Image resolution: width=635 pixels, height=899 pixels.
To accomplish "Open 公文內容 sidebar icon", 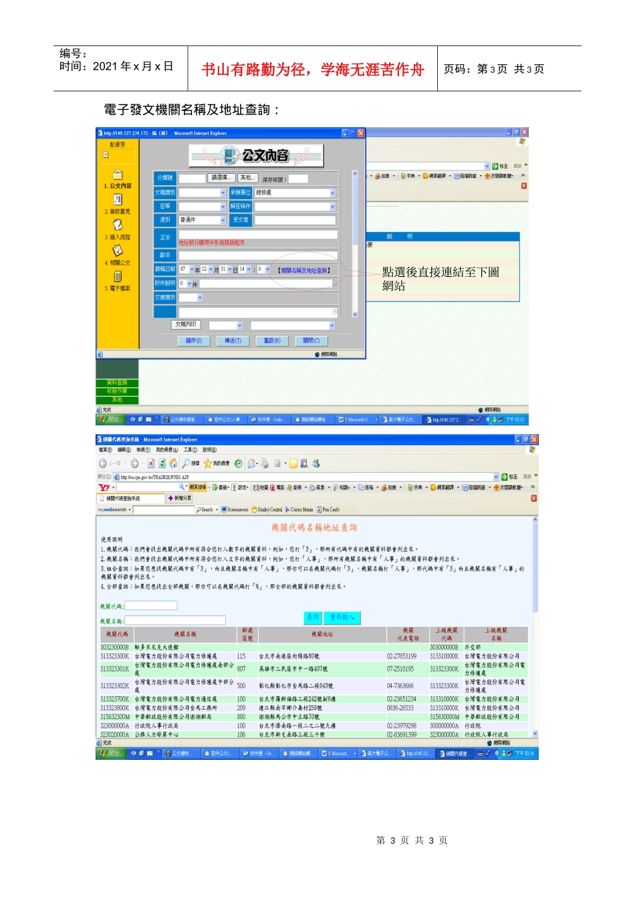I will point(118,175).
